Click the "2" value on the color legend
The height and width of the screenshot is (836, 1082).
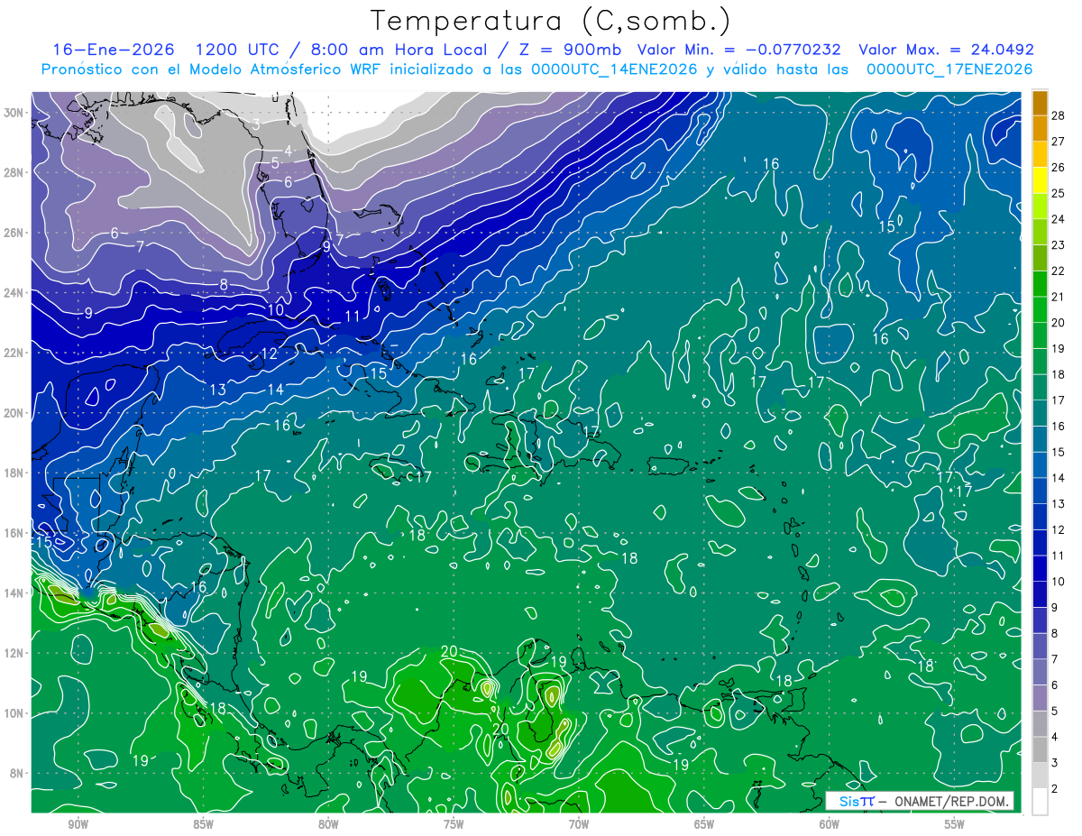(1056, 789)
